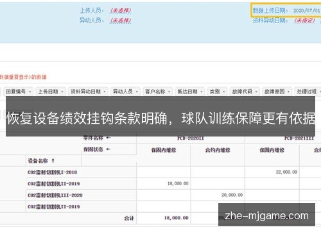Click the 18,000.00 cell in II-2019 row
The height and width of the screenshot is (232, 321).
(178, 183)
